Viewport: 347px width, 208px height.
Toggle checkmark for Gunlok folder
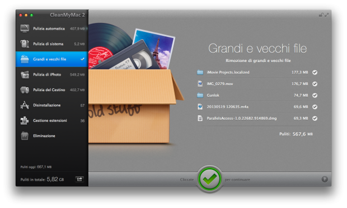(x=315, y=95)
